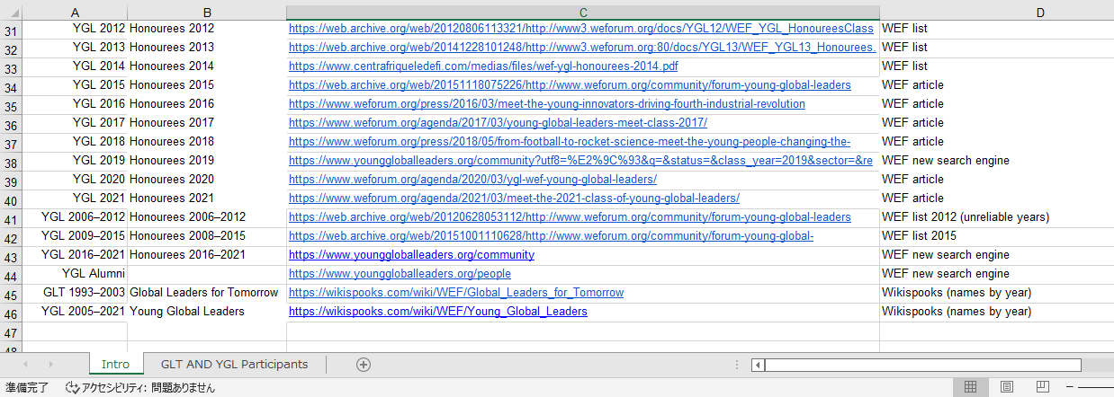Click the accessibility status icon
The height and width of the screenshot is (397, 1114).
[x=72, y=388]
